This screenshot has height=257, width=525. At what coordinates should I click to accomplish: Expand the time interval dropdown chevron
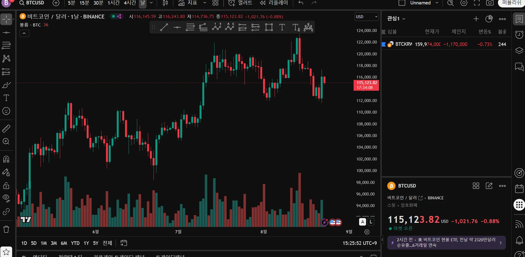151,3
